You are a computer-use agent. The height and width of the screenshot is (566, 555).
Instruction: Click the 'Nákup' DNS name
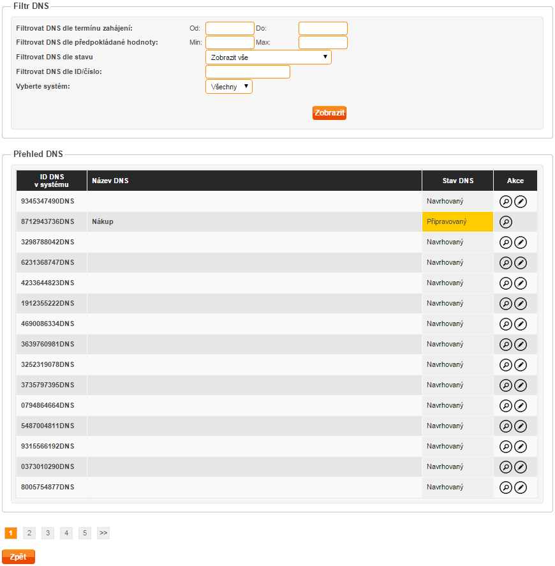(x=103, y=221)
